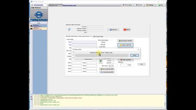Click the Check Update button
The width and height of the screenshot is (196, 110).
click(x=127, y=5)
